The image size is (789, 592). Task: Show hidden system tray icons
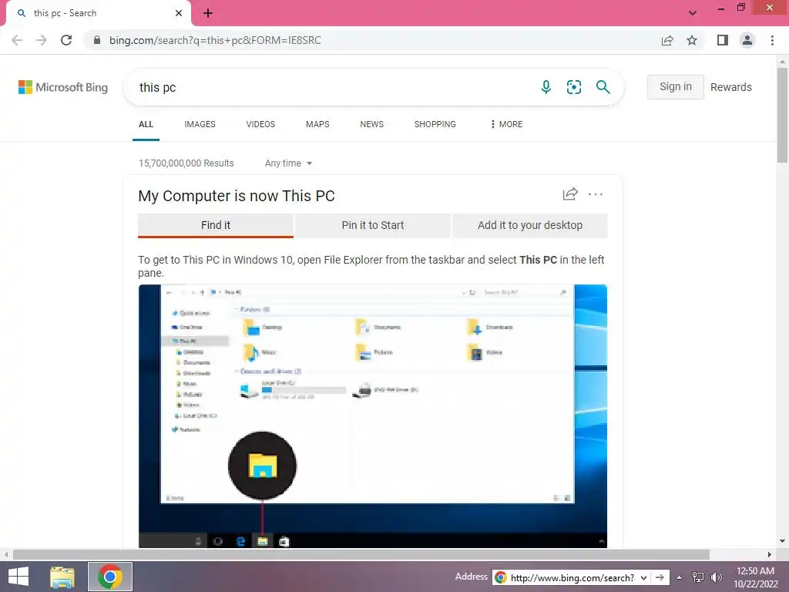(680, 577)
